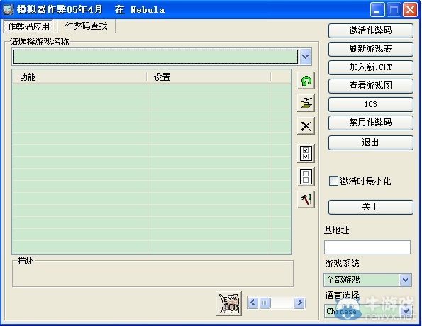Switch to the 作弊码查找 tab

(86, 26)
